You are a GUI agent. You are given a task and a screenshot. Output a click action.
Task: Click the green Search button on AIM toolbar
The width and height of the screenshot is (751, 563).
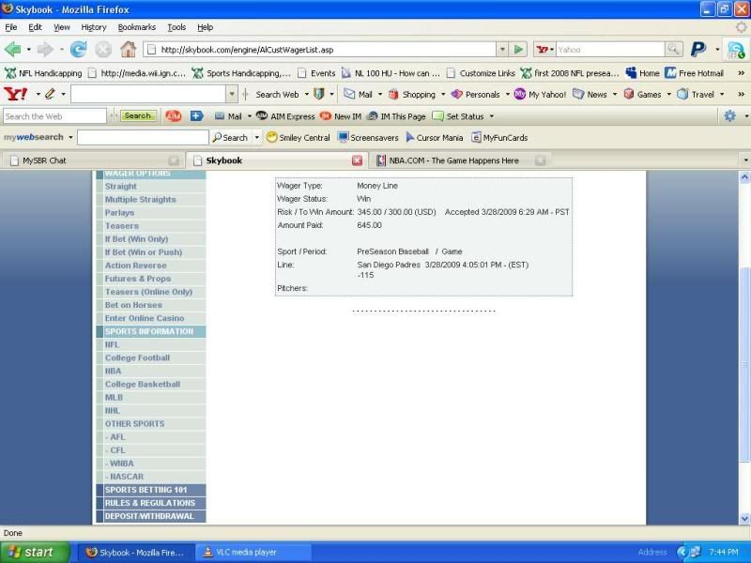point(138,115)
